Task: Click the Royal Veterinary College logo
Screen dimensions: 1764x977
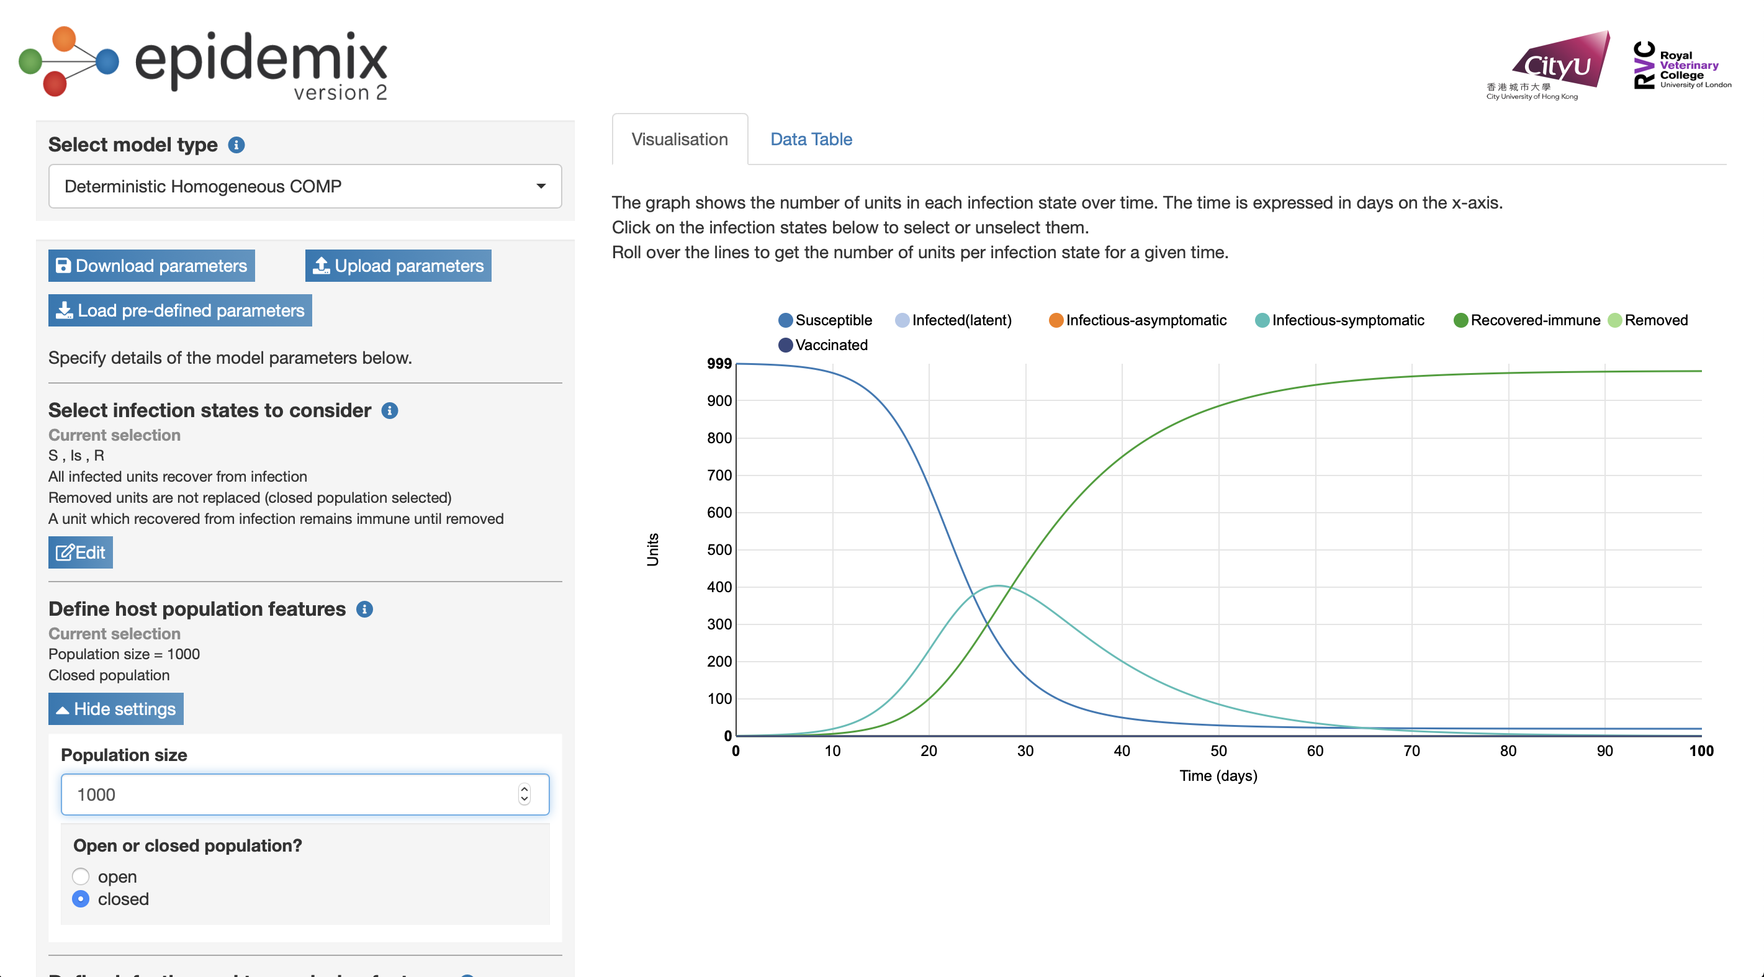Action: tap(1681, 66)
